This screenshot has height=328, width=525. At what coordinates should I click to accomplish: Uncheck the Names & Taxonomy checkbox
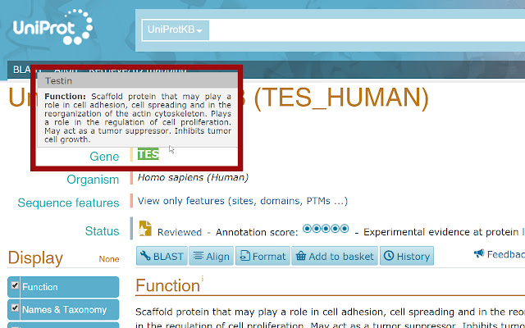click(x=15, y=307)
